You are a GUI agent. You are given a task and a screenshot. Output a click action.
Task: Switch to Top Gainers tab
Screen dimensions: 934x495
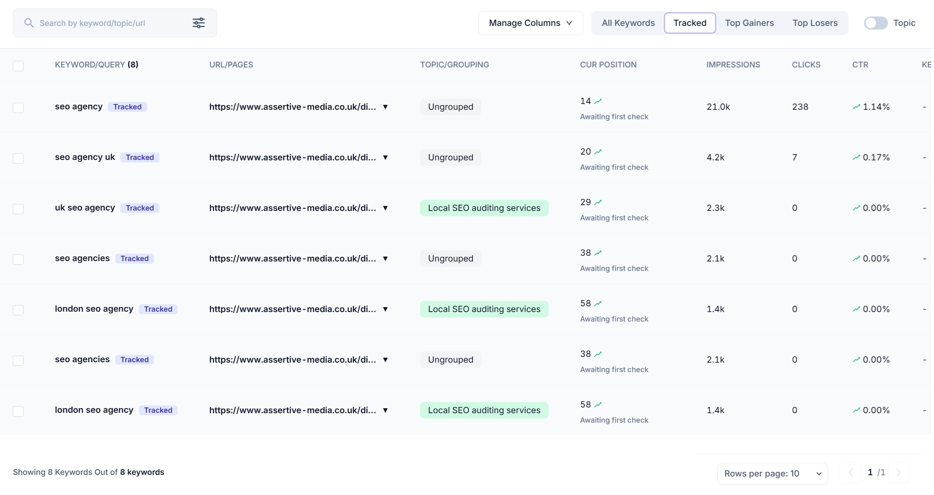coord(749,23)
